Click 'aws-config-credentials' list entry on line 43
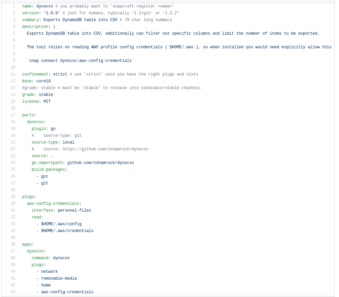 pyautogui.click(x=67, y=292)
